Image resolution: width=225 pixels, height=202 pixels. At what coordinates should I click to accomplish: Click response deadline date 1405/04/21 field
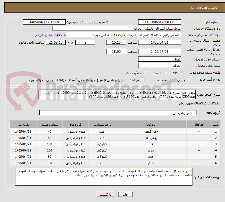pyautogui.click(x=160, y=42)
